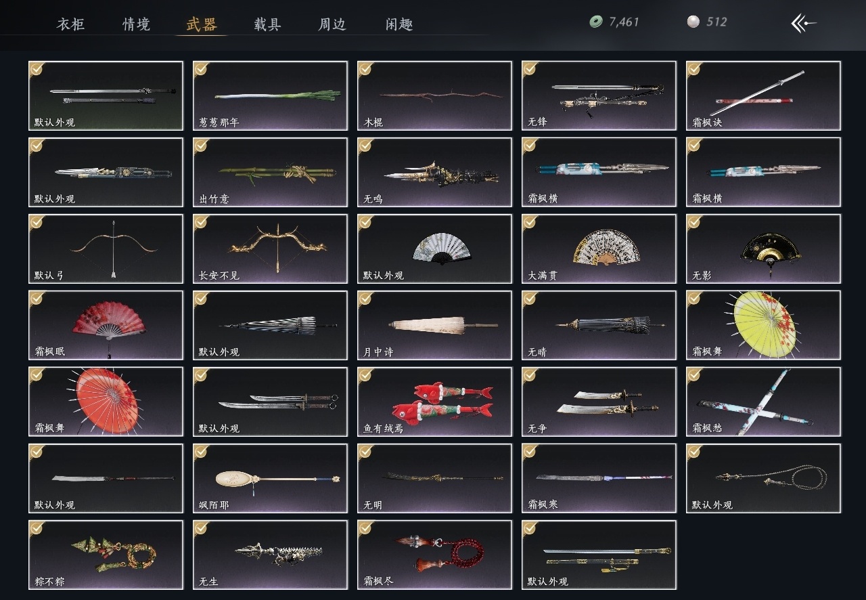Choose the 霜枫尽 red bead weapon
The image size is (866, 600).
pos(435,555)
